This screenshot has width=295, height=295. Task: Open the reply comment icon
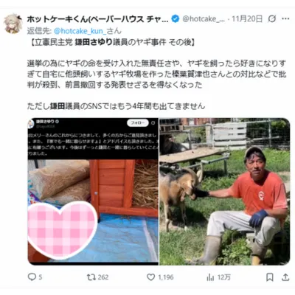[x=32, y=277]
